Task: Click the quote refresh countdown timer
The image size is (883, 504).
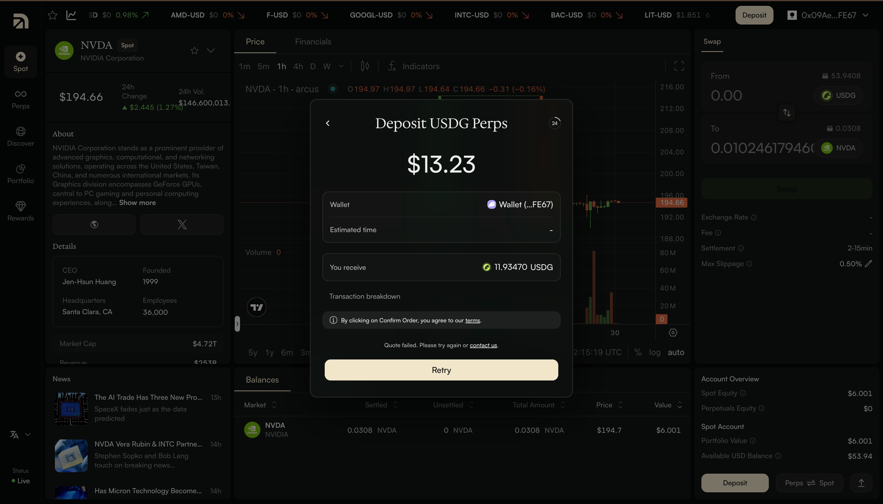Action: tap(555, 123)
